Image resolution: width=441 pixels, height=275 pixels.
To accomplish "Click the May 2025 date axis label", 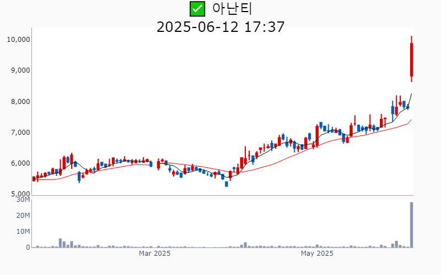I will (x=317, y=254).
